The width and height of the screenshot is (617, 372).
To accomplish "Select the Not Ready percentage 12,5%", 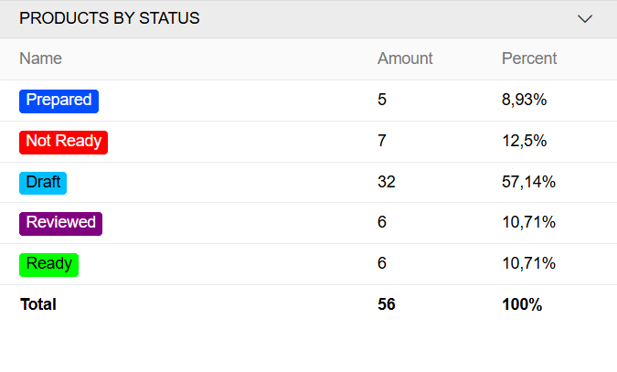I will click(x=525, y=142).
